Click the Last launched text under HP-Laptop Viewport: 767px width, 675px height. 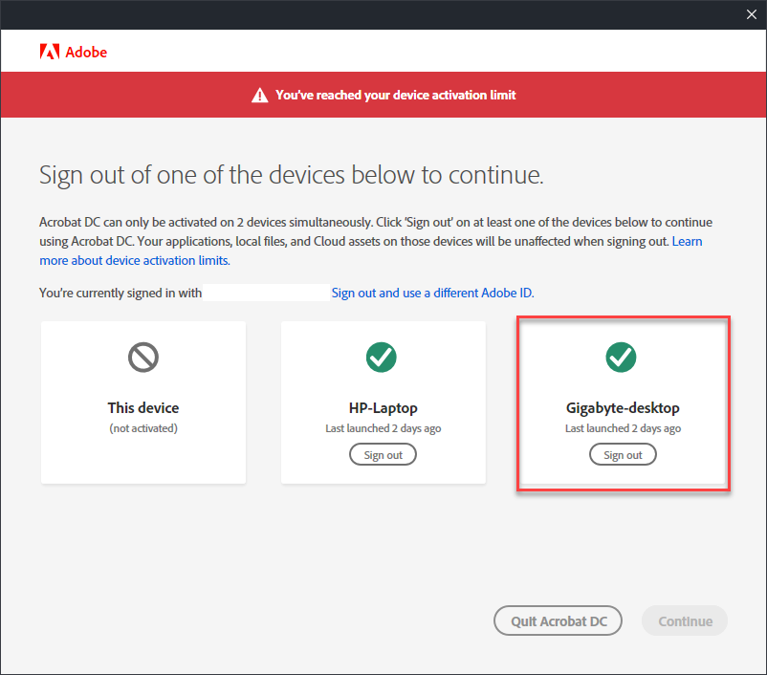(383, 428)
